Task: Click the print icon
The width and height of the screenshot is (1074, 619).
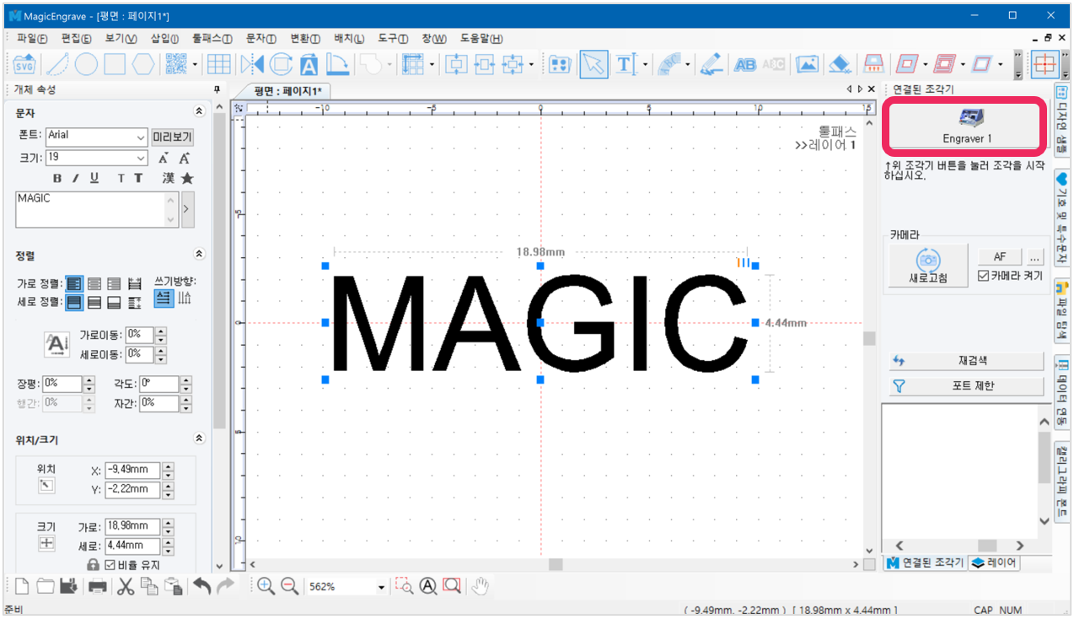Action: point(98,586)
